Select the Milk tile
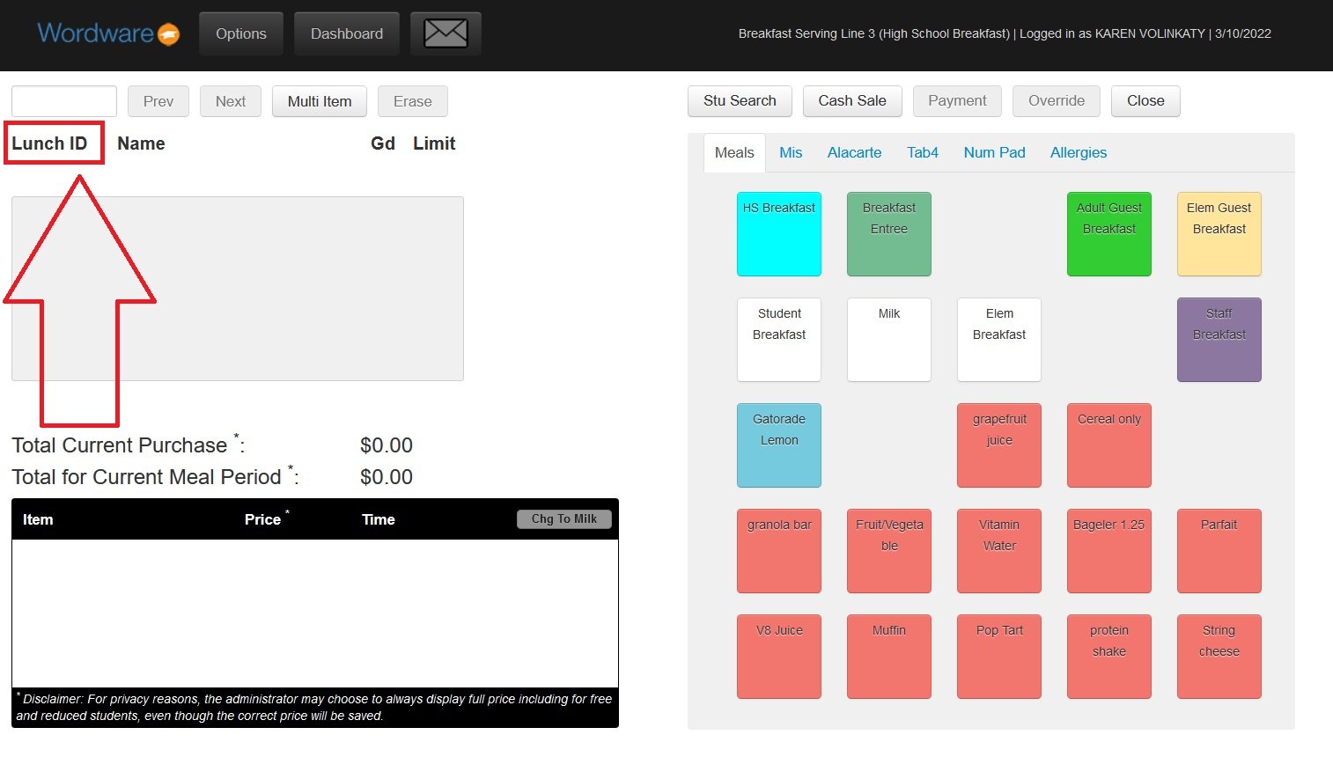This screenshot has width=1333, height=757. click(x=888, y=340)
